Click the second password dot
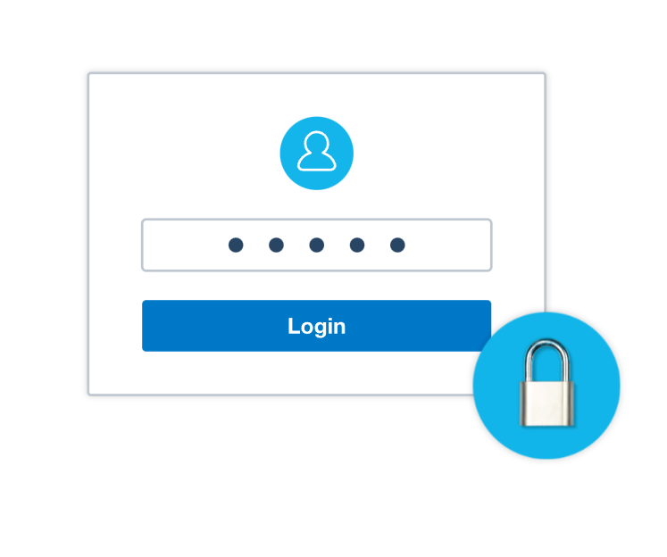 click(x=276, y=245)
